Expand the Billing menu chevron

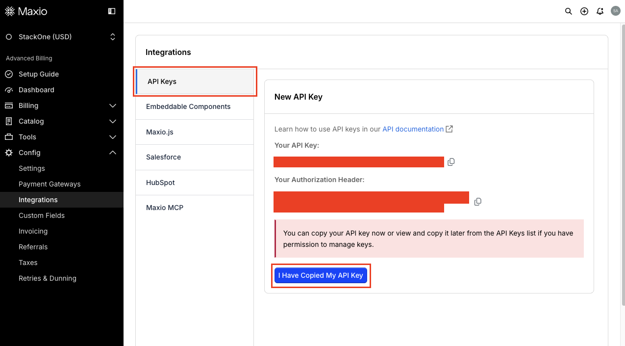click(x=113, y=106)
